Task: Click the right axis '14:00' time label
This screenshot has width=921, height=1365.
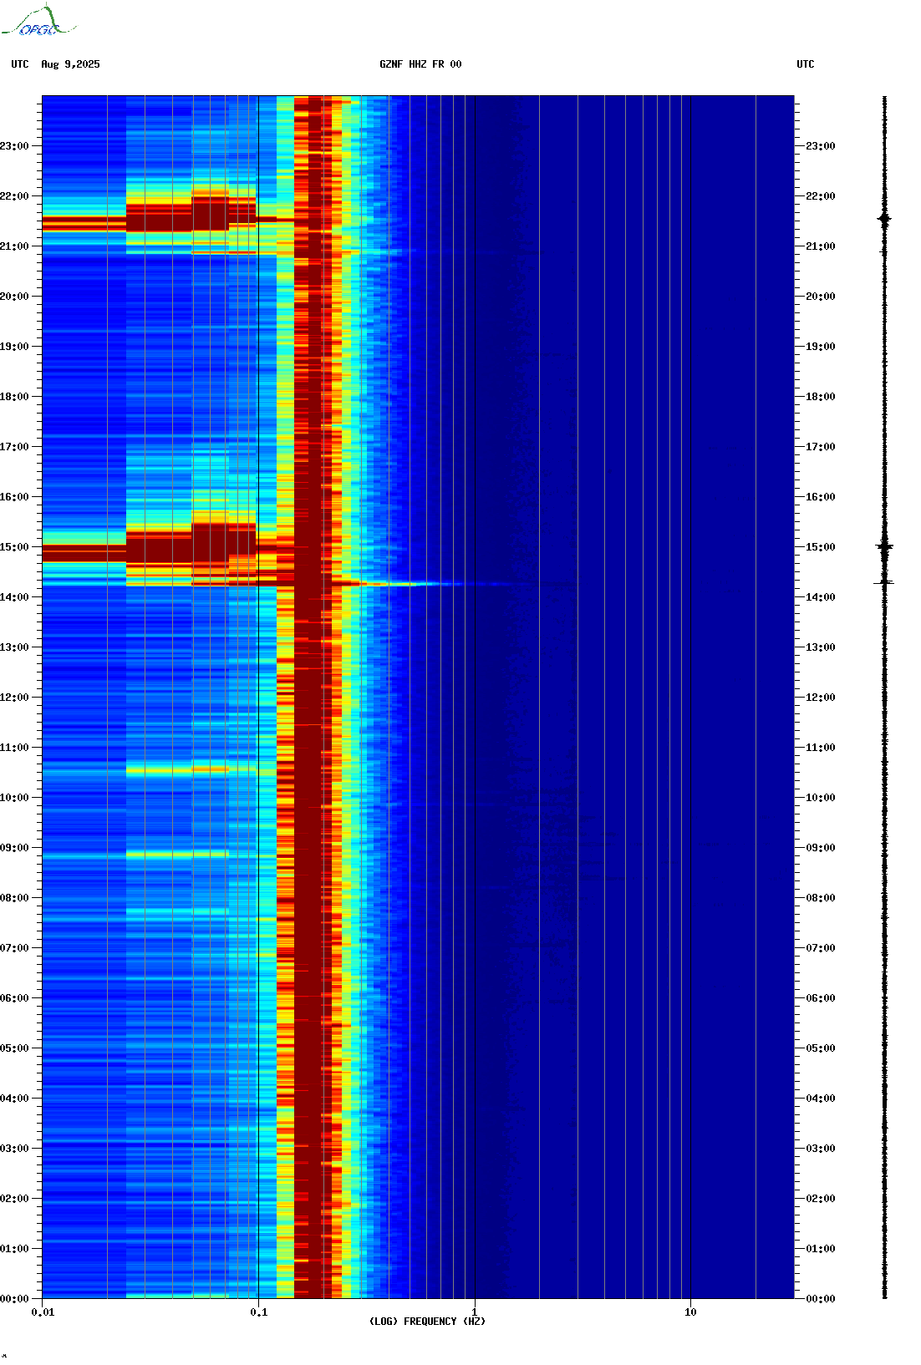Action: [820, 597]
